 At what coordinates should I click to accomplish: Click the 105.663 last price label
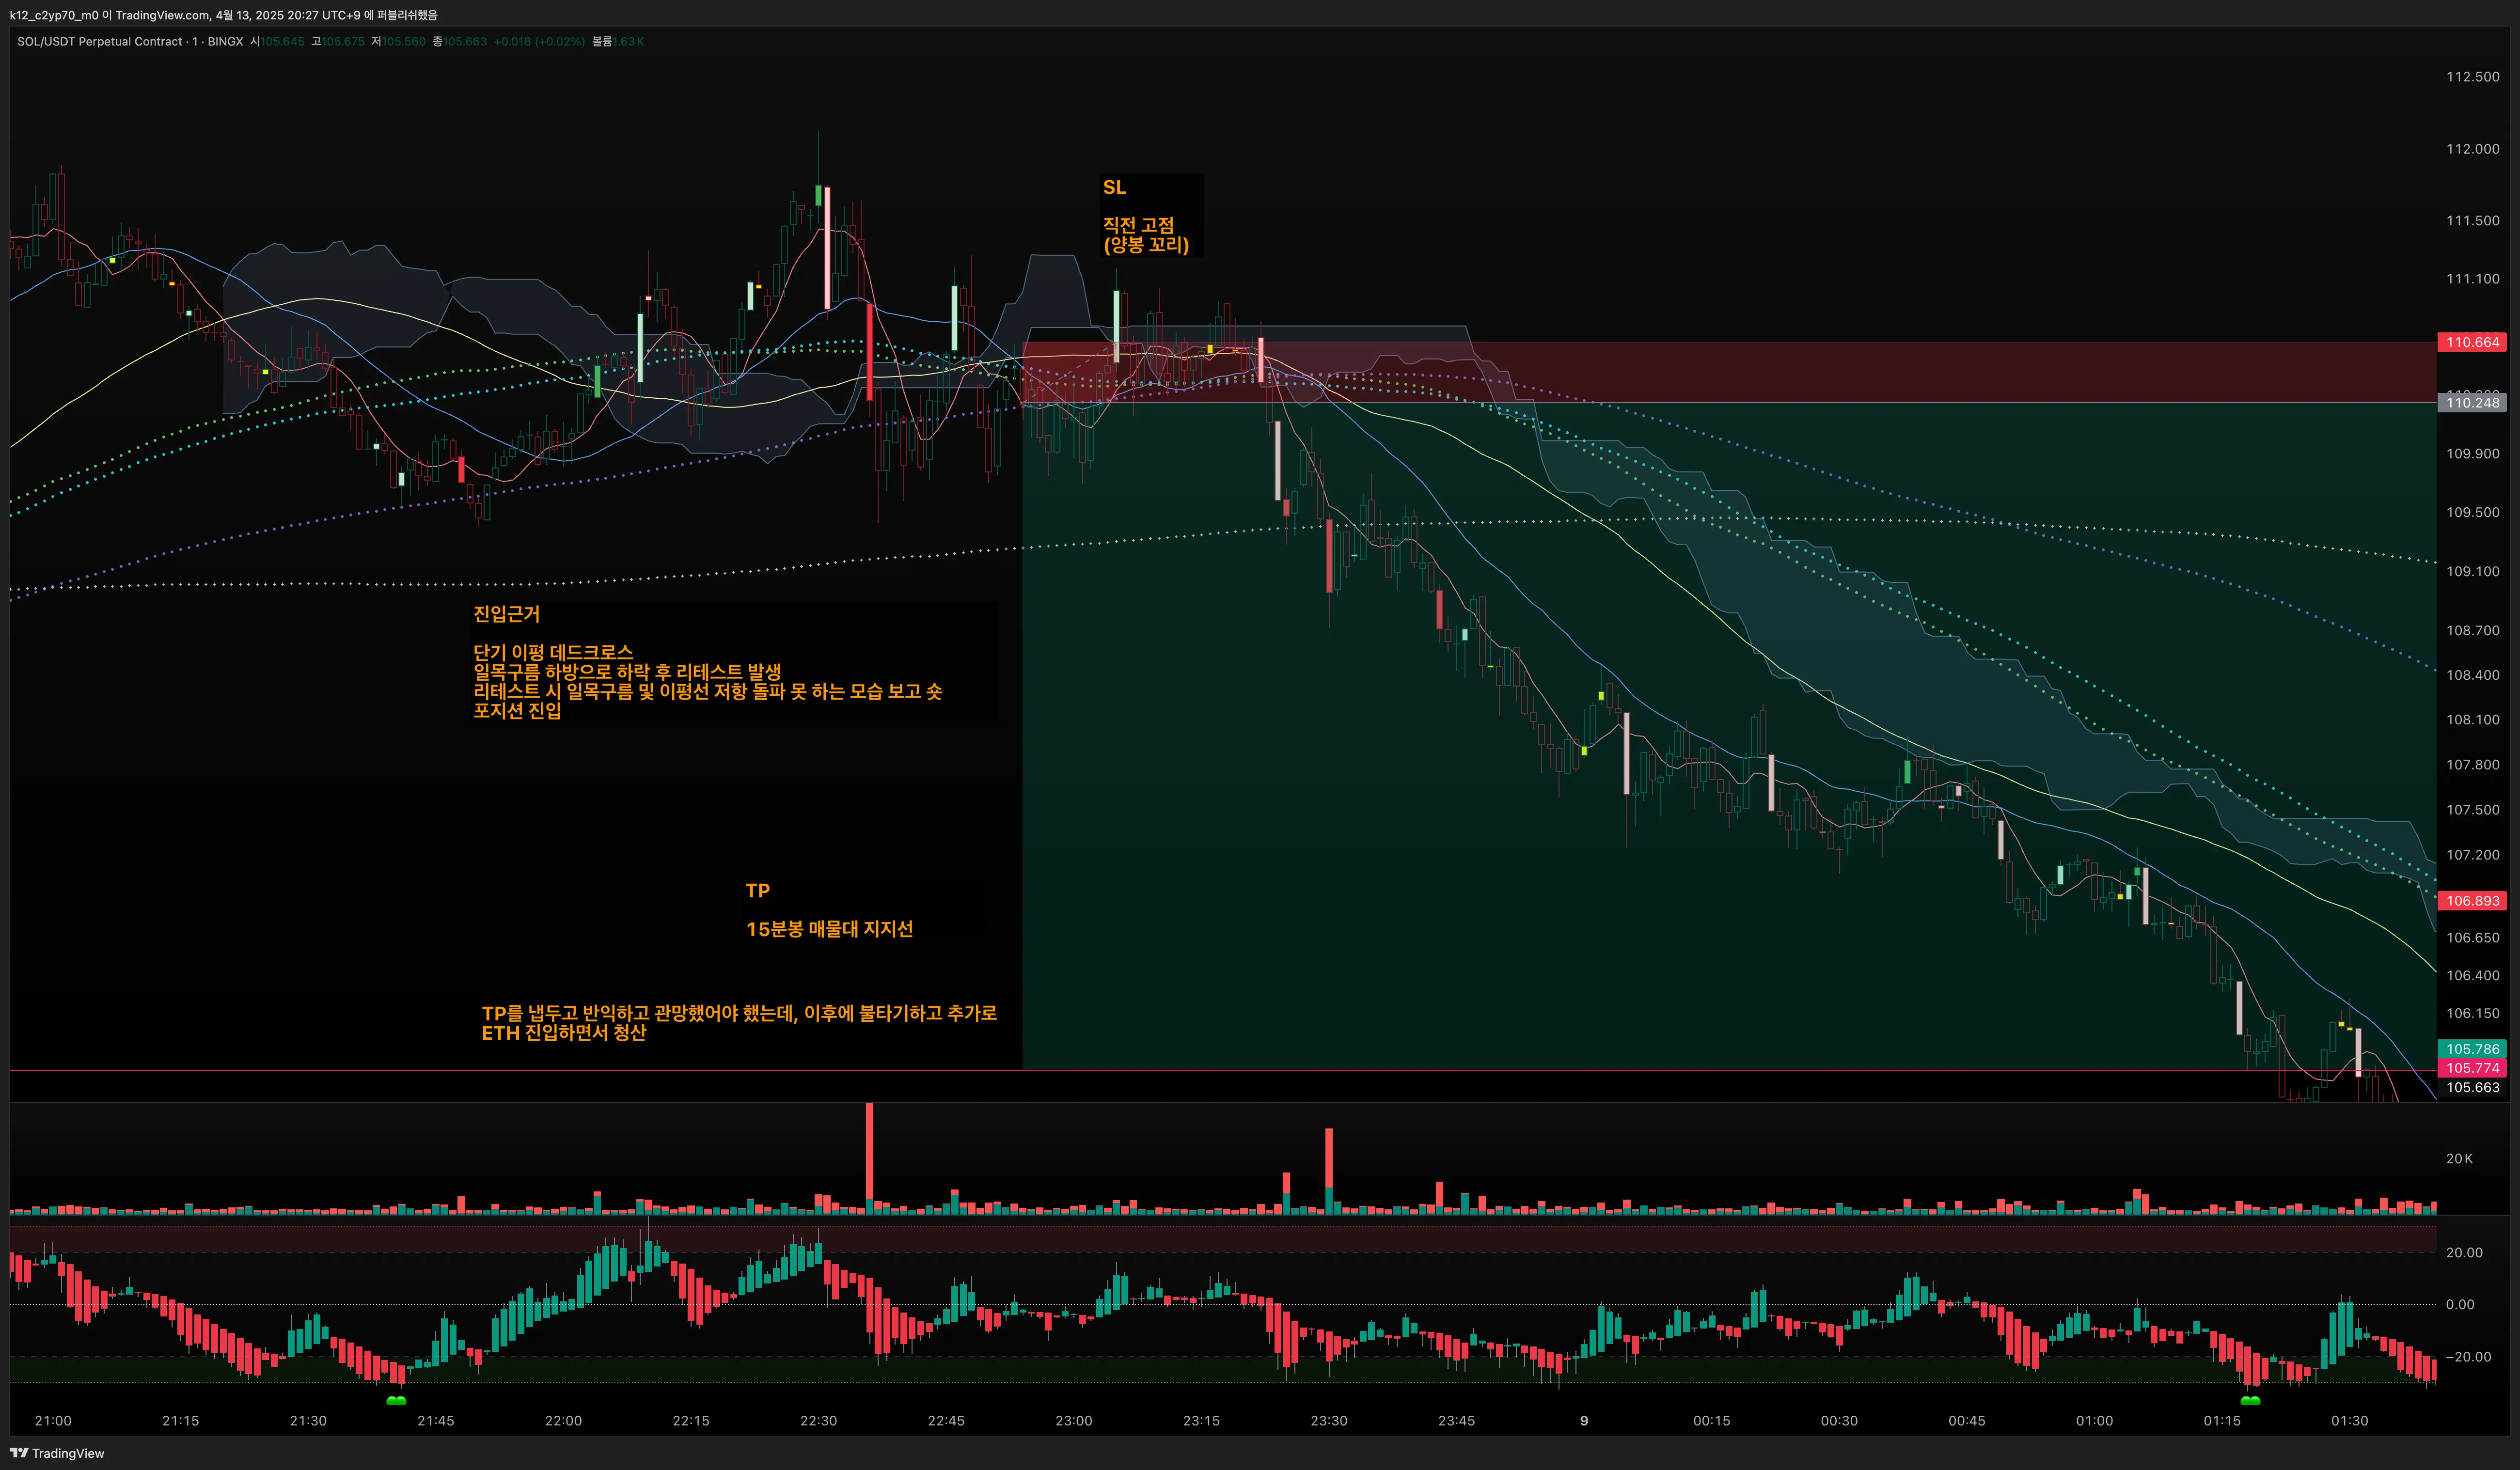pos(2472,1087)
